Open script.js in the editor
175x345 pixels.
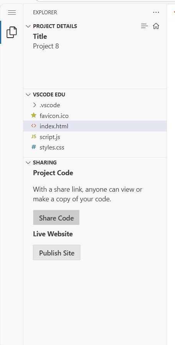pyautogui.click(x=95, y=137)
